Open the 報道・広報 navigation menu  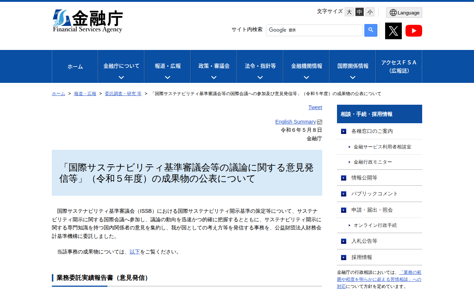tap(167, 67)
